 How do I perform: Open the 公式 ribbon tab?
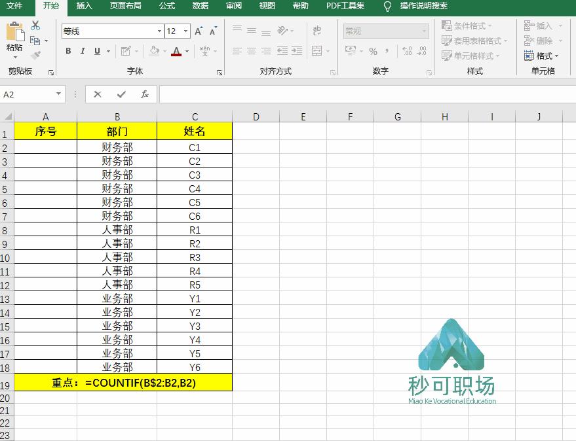tap(166, 7)
